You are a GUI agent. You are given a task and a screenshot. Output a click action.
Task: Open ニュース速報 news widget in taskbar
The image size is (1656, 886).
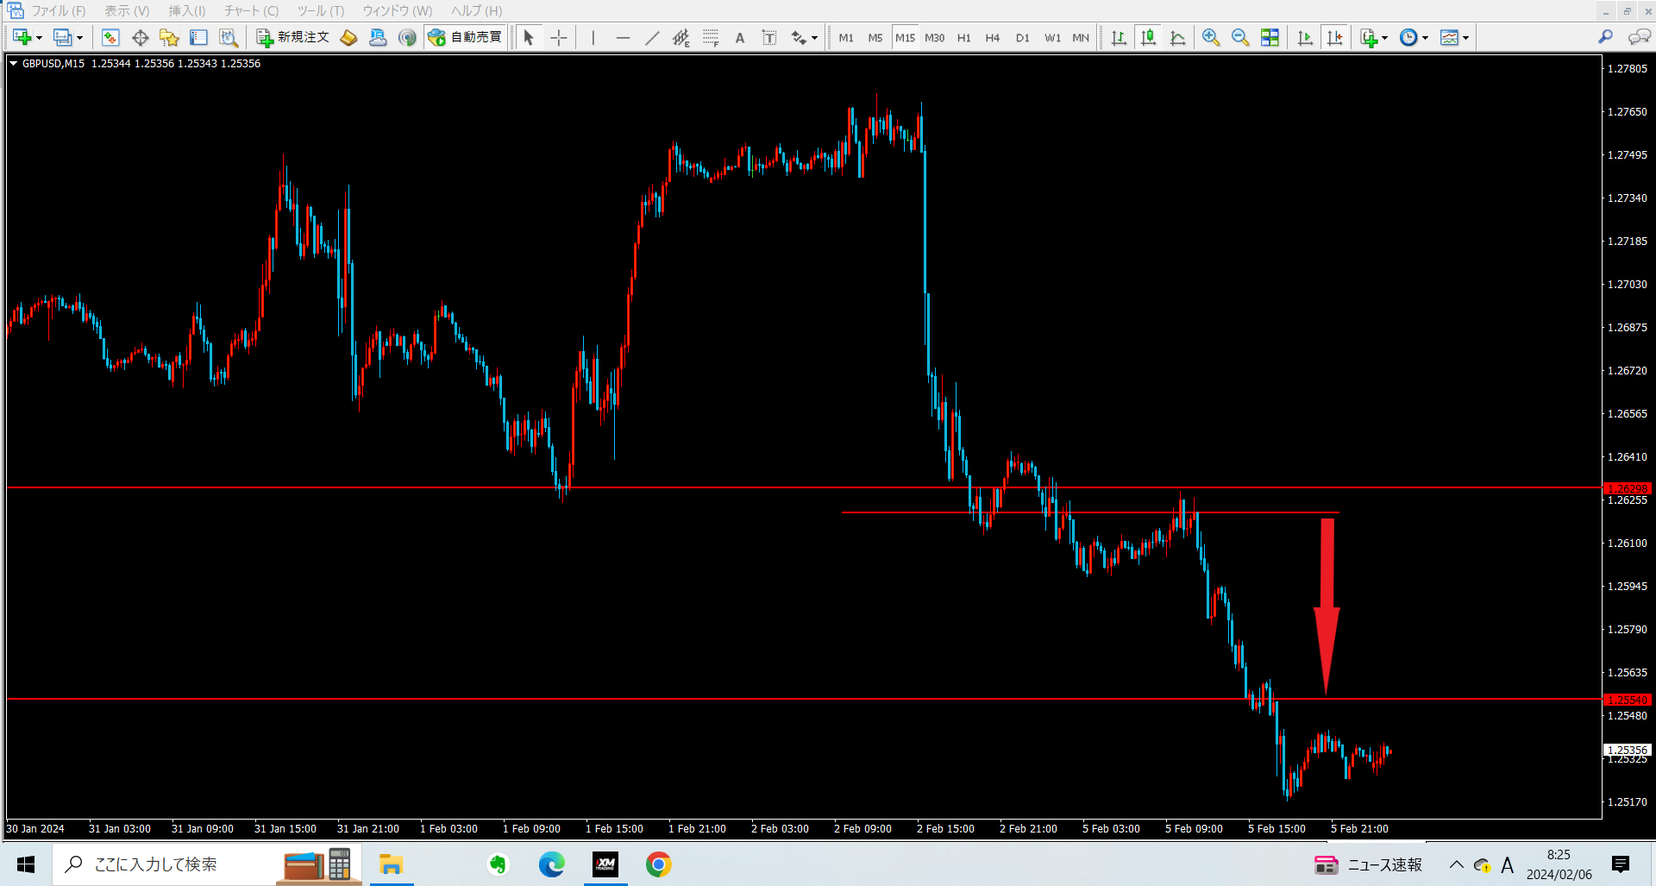coord(1368,864)
